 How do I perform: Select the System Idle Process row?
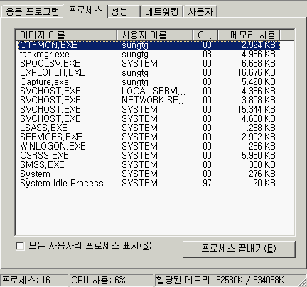point(149,184)
